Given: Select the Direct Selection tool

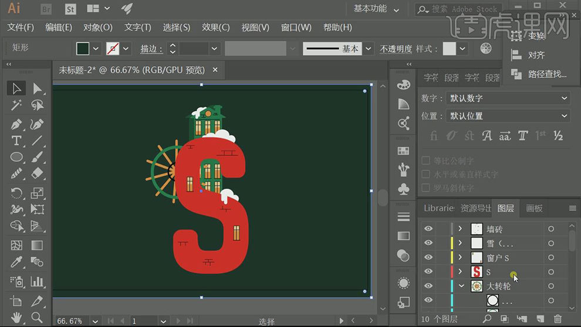Looking at the screenshot, I should click(37, 88).
